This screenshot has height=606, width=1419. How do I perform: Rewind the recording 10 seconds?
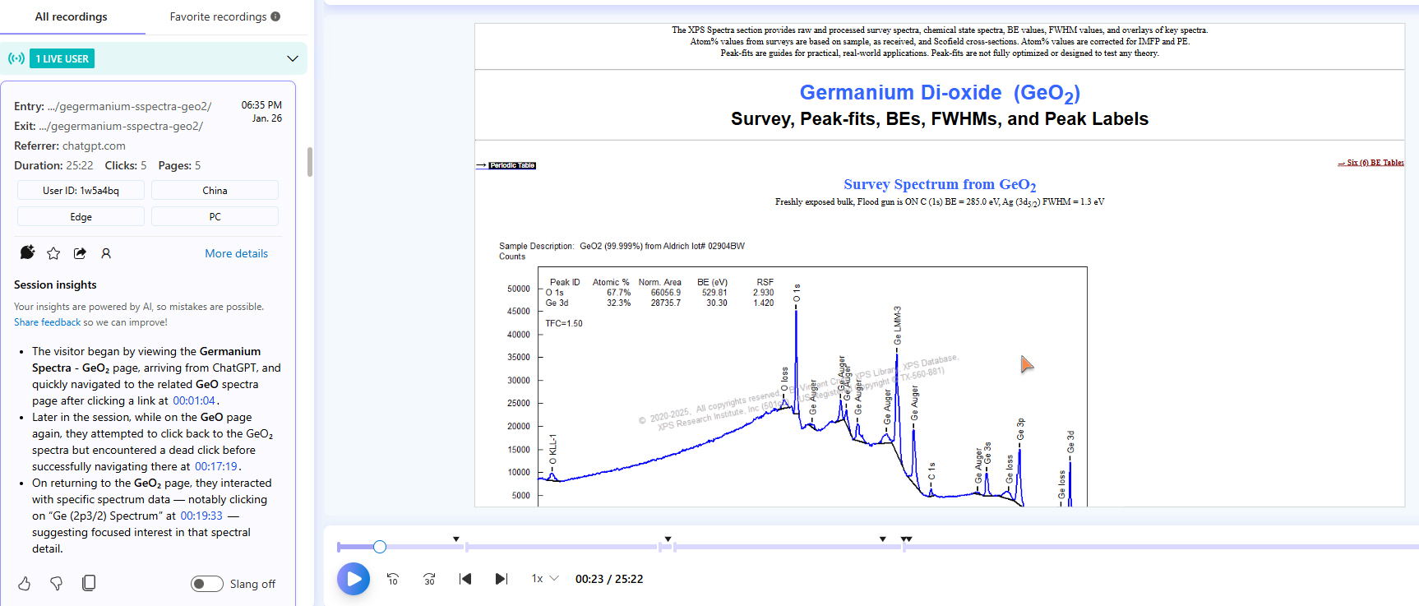click(393, 579)
